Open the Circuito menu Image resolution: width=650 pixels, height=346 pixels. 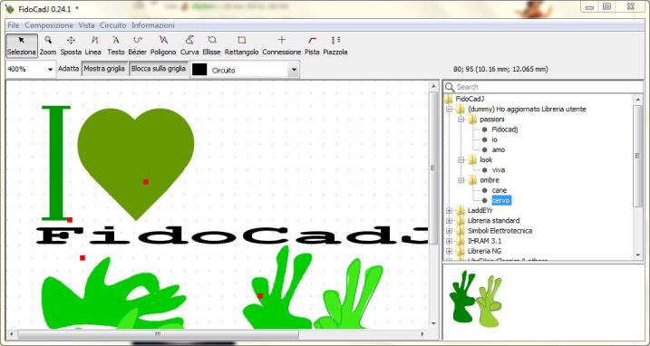[x=112, y=25]
